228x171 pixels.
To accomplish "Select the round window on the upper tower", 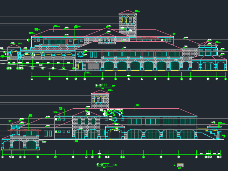I will 128,30.
